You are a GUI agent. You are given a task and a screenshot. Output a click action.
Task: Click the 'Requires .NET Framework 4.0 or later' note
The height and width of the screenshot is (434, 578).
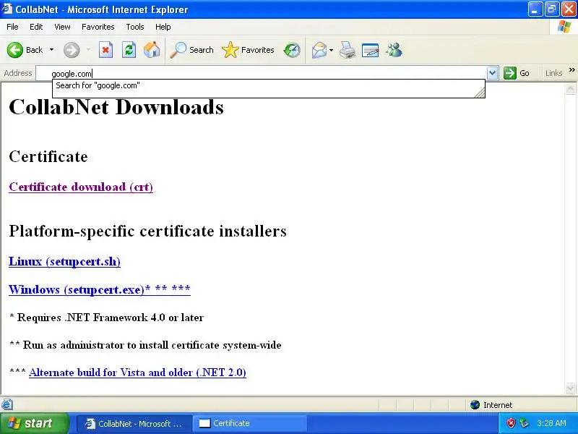(111, 318)
